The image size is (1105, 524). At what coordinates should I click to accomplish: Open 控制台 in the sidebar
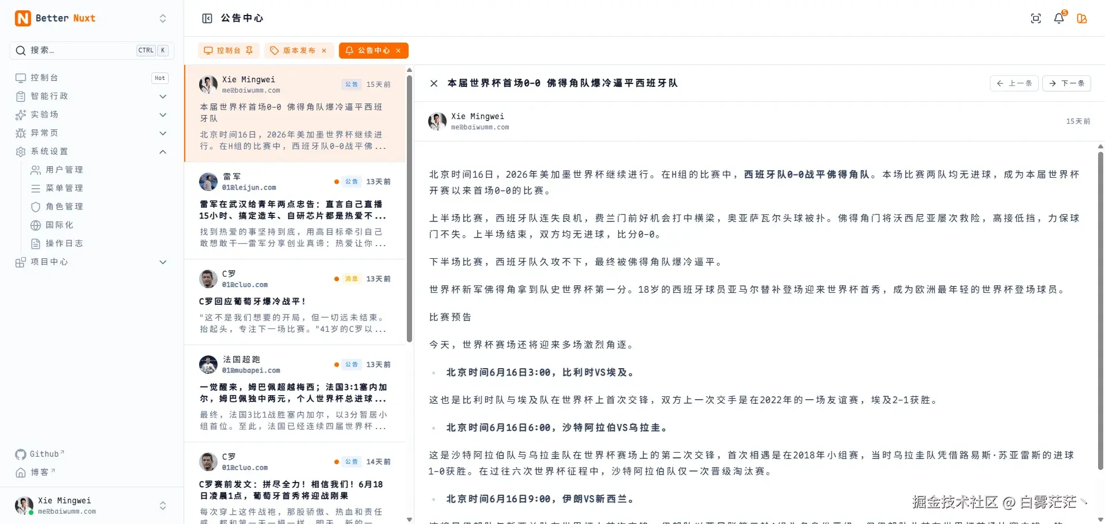[x=92, y=78]
